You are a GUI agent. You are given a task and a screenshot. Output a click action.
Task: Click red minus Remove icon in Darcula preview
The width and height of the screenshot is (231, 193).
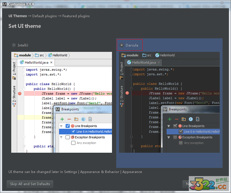[177, 119]
